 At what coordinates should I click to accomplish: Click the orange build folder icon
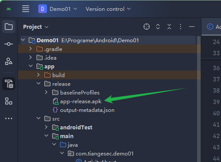point(47,75)
